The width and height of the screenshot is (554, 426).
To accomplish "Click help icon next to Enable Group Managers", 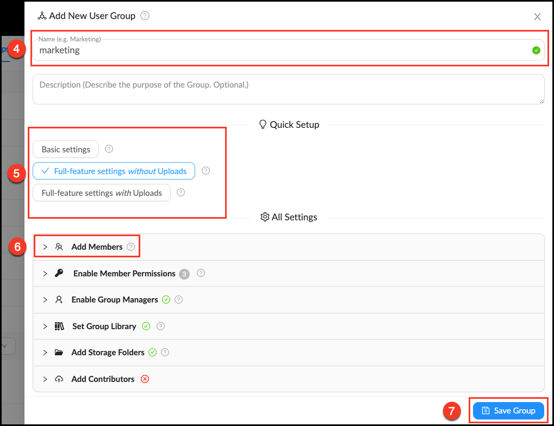I will (x=179, y=300).
